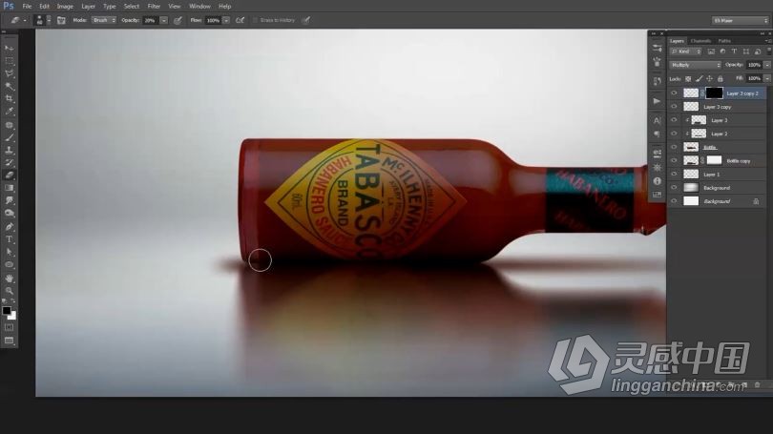
Task: Lock layer position icon
Action: (709, 79)
